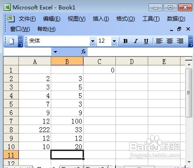
Task: Select cell B7 containing 100
Action: coord(67,121)
